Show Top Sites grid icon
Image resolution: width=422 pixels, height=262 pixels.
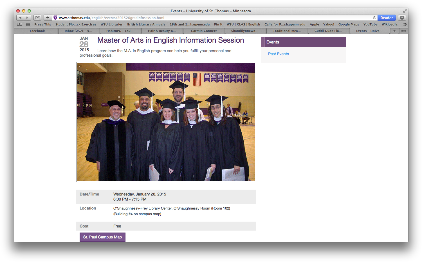click(28, 24)
